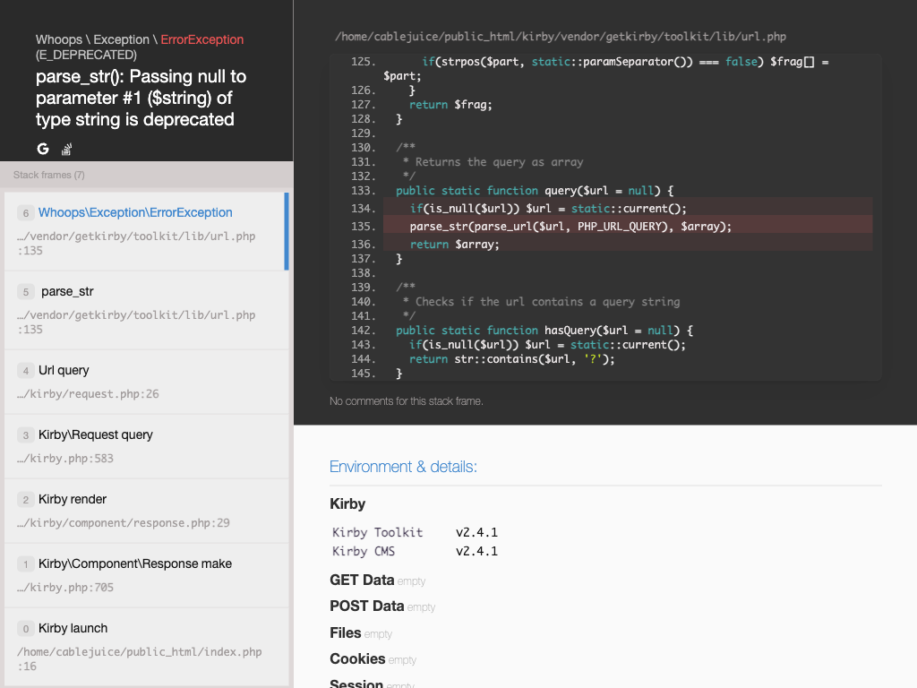
Task: Click the Files section label
Action: tap(345, 633)
